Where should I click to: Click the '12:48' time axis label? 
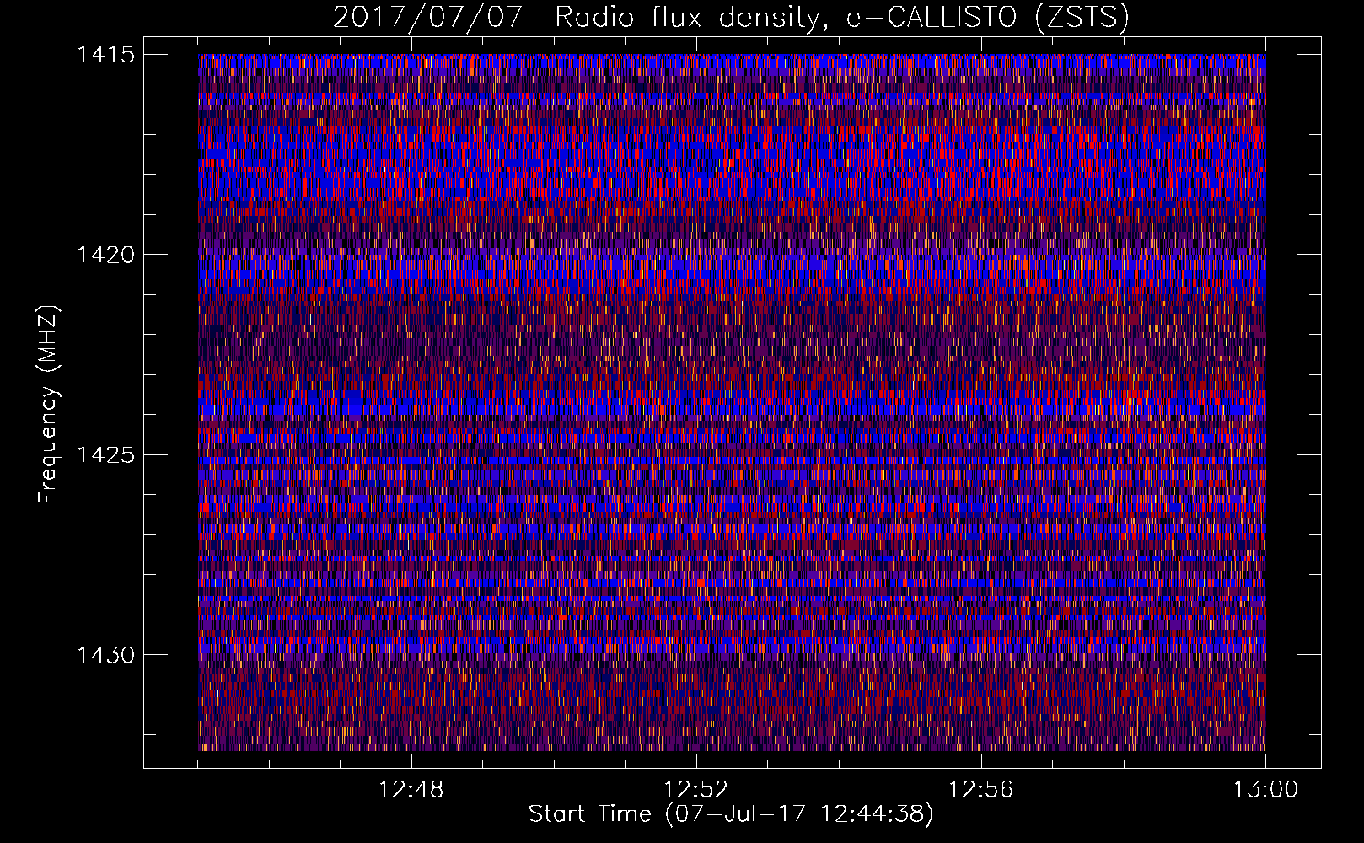click(x=411, y=790)
